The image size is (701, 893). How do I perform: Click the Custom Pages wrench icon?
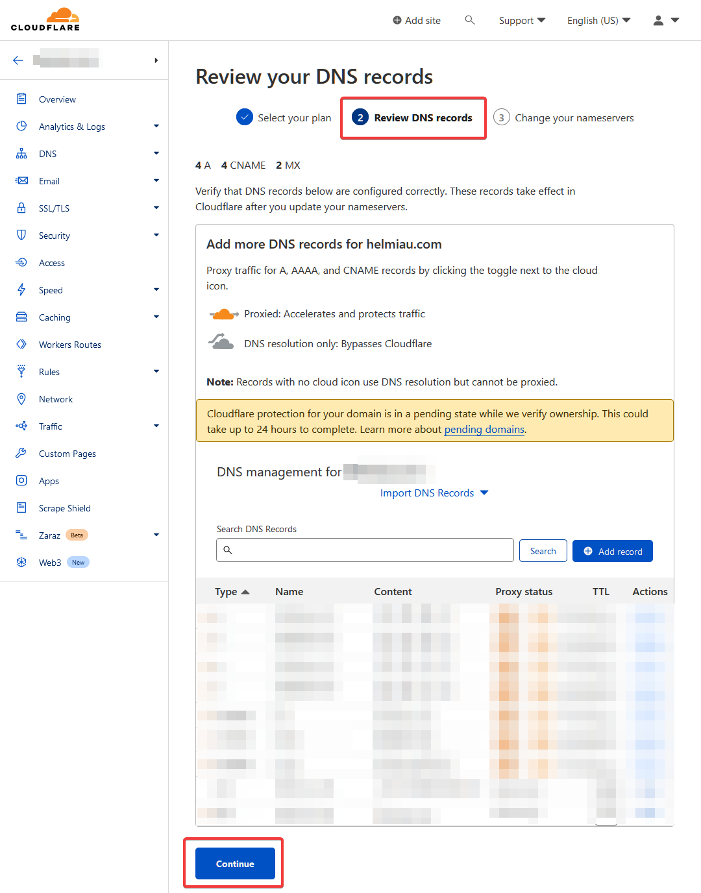[x=21, y=453]
